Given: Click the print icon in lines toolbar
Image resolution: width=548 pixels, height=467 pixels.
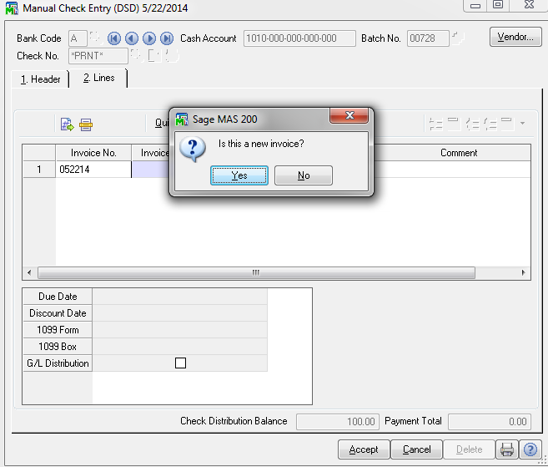Looking at the screenshot, I should pos(86,124).
